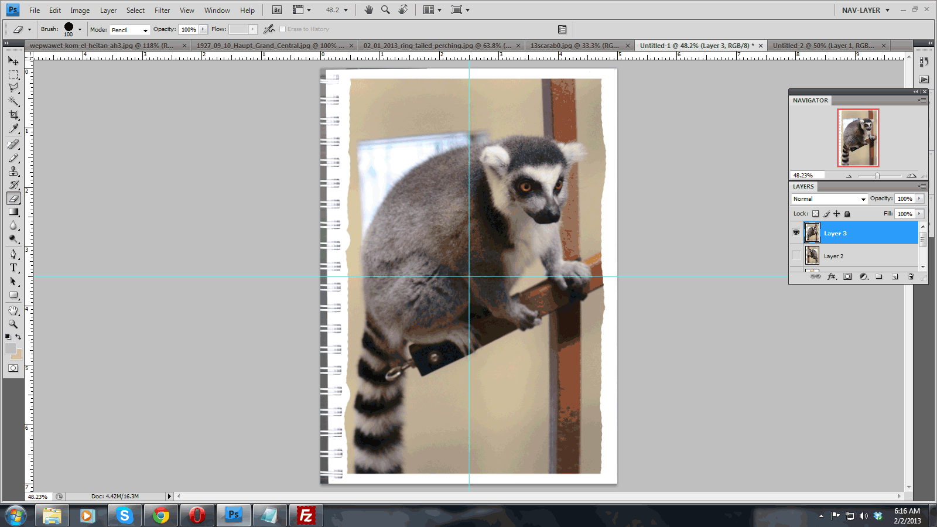This screenshot has width=937, height=527.
Task: Add a layer style with fx button
Action: coord(832,277)
